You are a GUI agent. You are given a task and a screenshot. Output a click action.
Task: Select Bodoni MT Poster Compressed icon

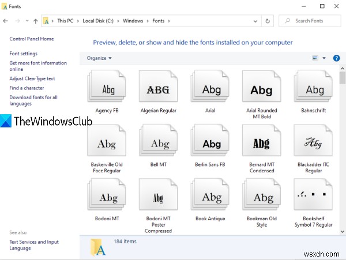[x=158, y=194]
